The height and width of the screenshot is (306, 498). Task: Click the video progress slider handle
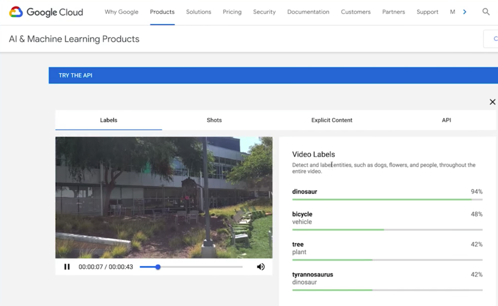point(158,267)
